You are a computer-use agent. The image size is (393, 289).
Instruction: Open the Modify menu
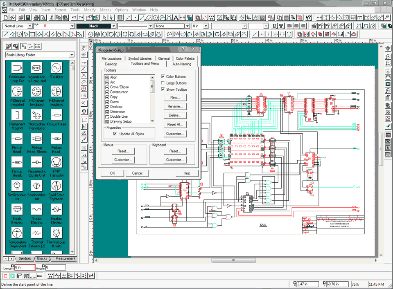[x=90, y=9]
